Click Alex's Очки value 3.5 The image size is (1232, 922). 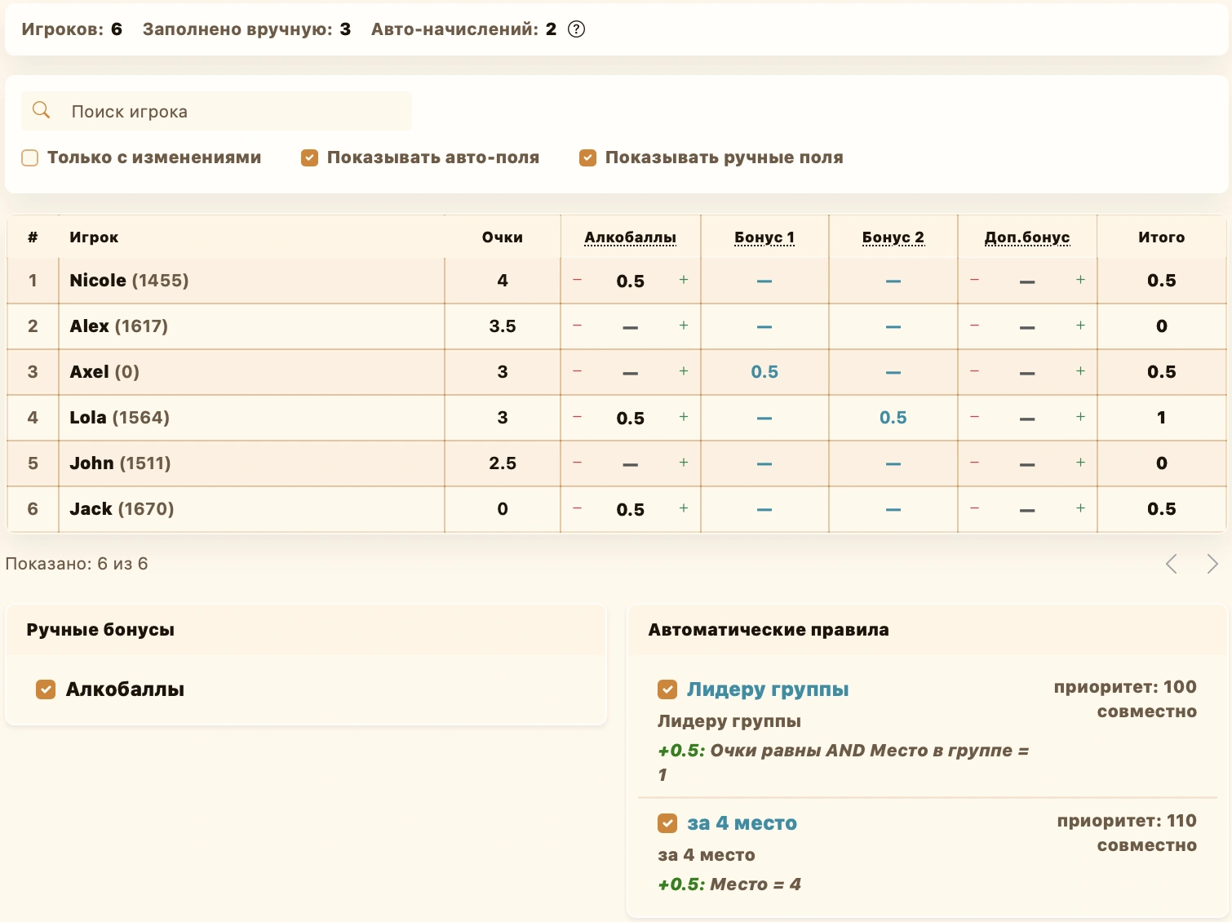(503, 326)
